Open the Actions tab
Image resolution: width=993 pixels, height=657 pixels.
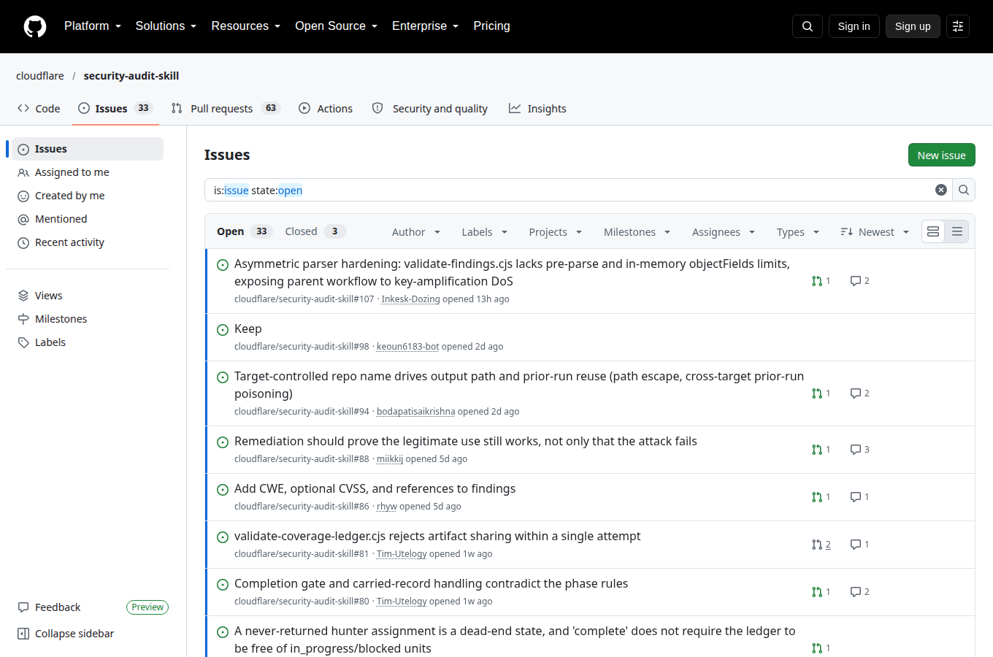326,109
